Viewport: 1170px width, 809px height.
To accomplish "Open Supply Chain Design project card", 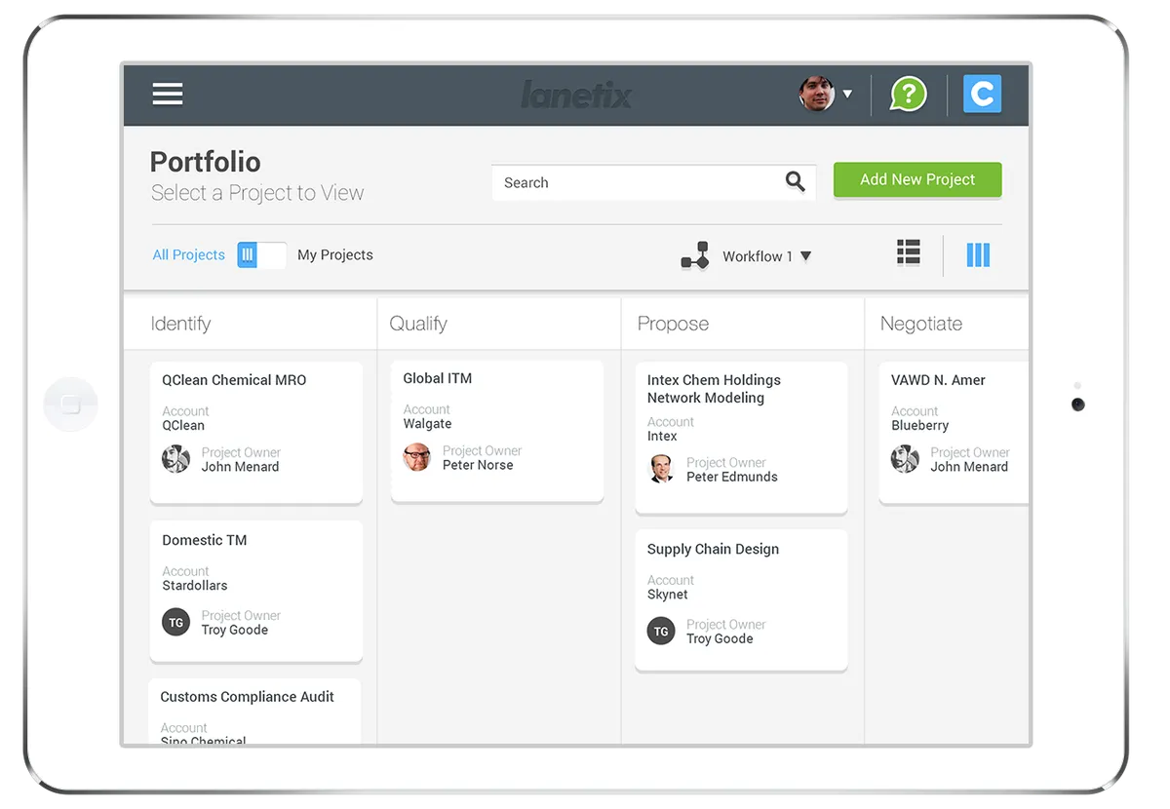I will click(741, 600).
